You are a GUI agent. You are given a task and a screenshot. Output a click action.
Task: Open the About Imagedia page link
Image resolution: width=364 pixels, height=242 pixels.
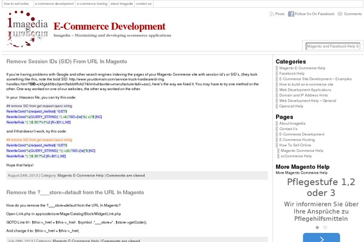coord(292,123)
